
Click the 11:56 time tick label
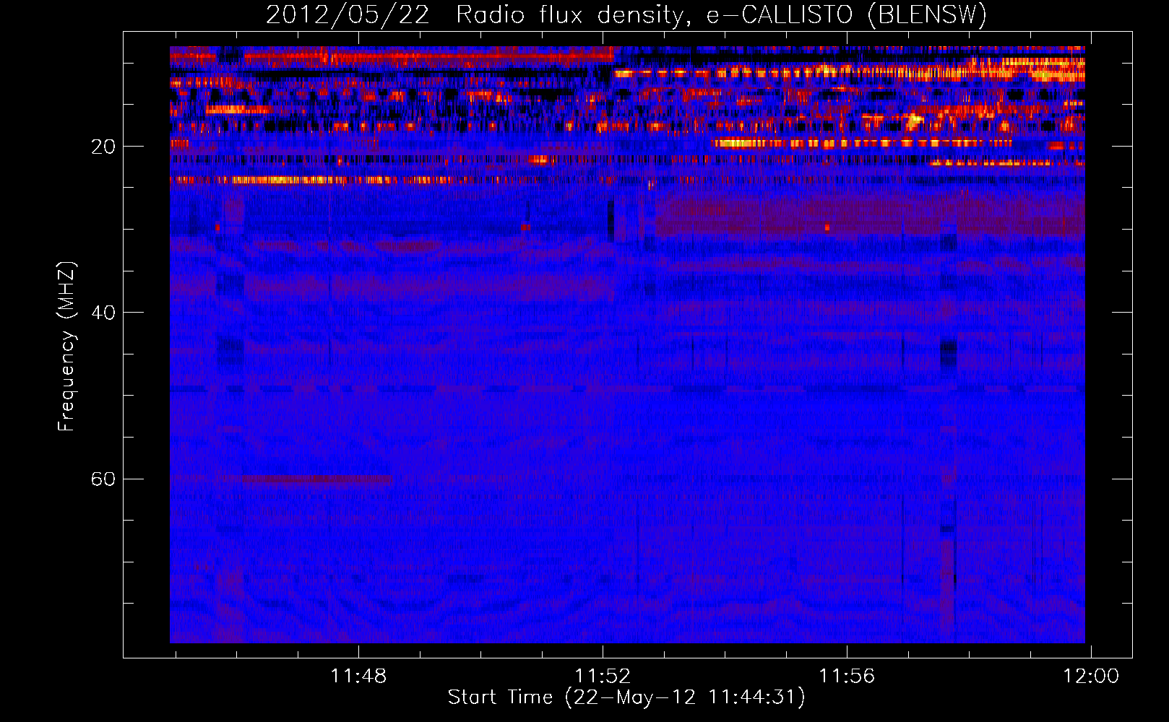[x=847, y=676]
